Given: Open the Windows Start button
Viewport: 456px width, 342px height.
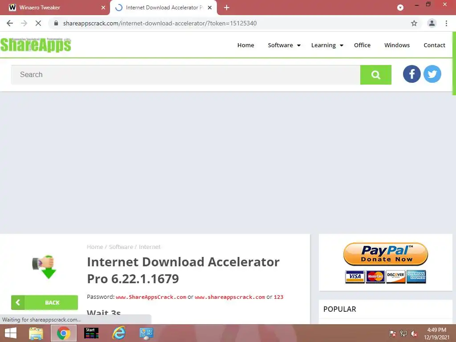Looking at the screenshot, I should click(x=11, y=333).
